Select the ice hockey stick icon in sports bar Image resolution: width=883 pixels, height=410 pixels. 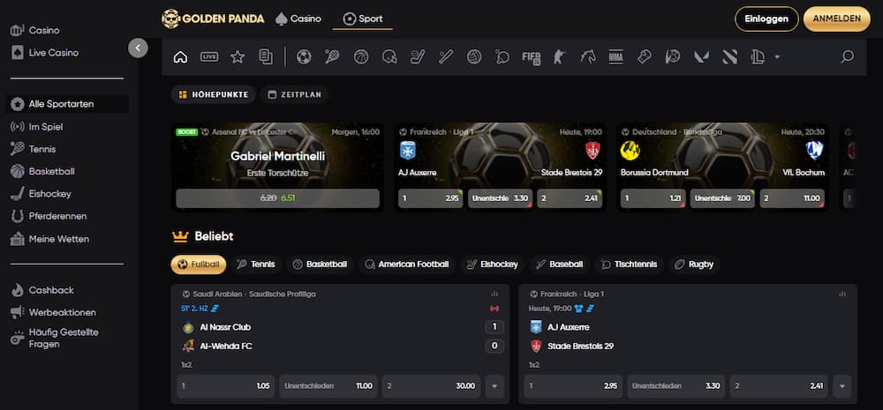(418, 56)
